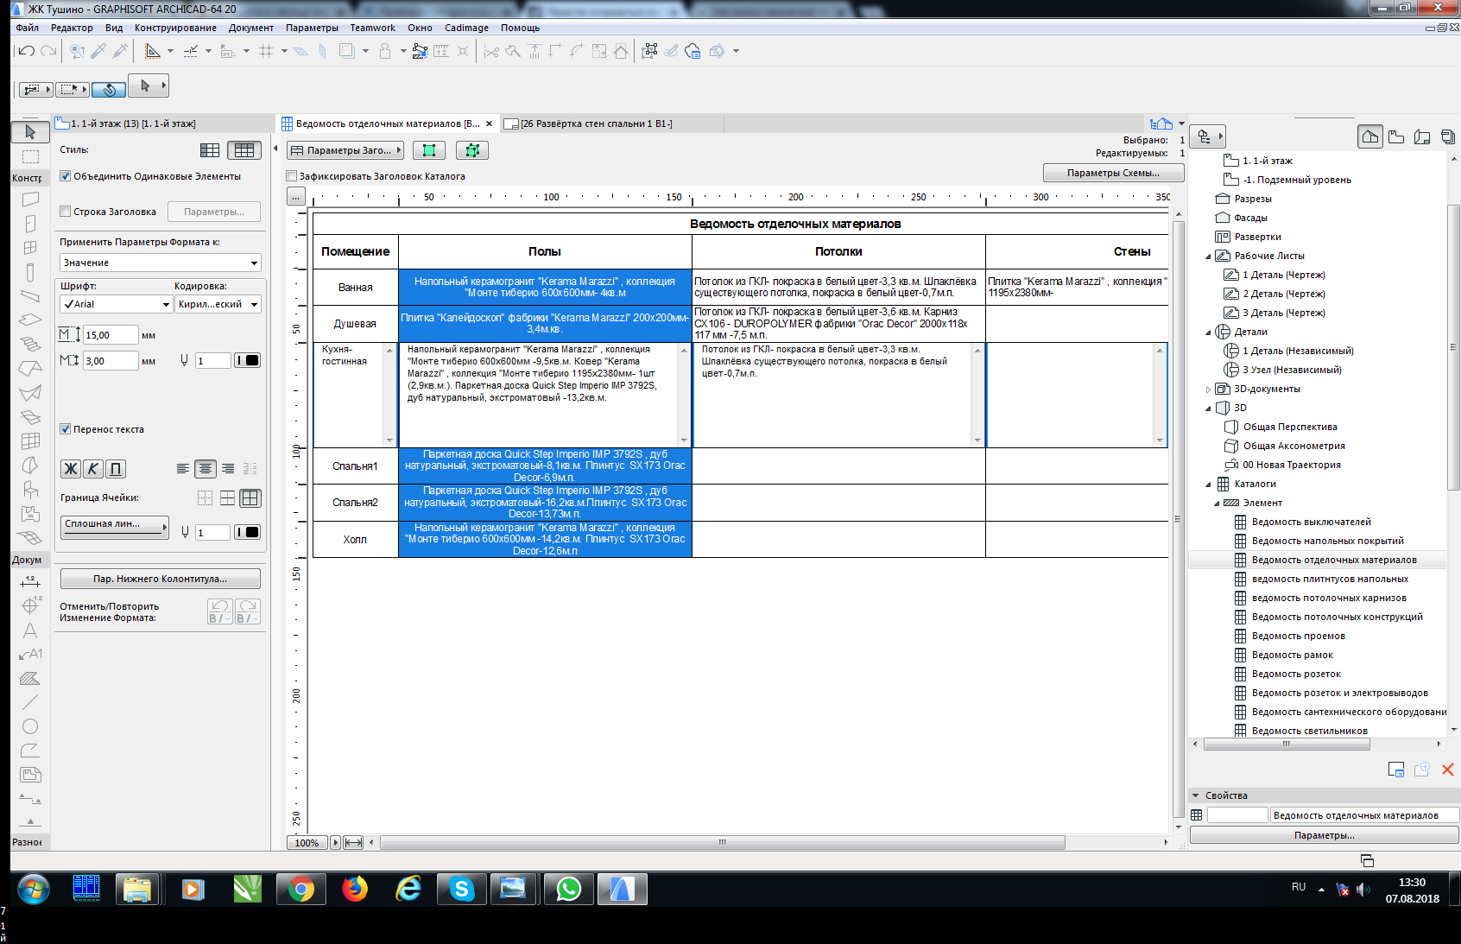Left-align the cell text
This screenshot has height=944, width=1461.
tap(183, 469)
